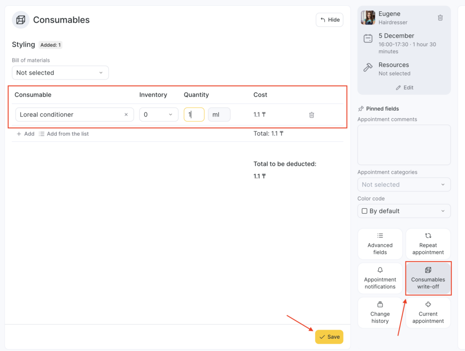465x351 pixels.
Task: Clear the Loreal conditioner selection
Action: tap(126, 115)
